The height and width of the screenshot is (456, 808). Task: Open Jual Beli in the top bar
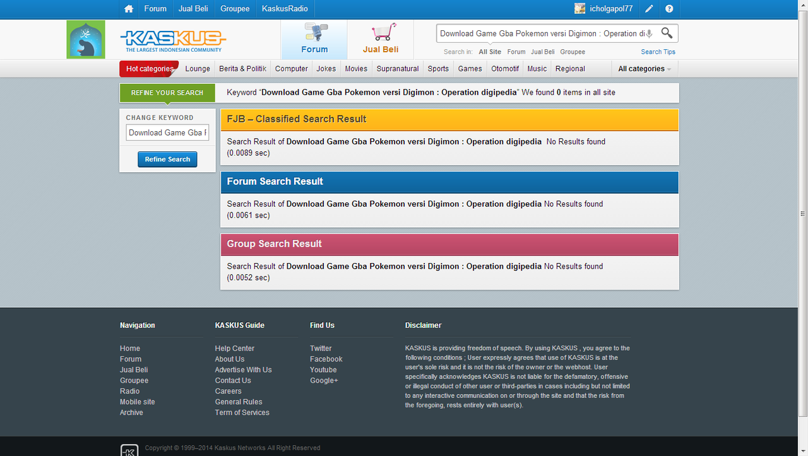click(x=194, y=9)
